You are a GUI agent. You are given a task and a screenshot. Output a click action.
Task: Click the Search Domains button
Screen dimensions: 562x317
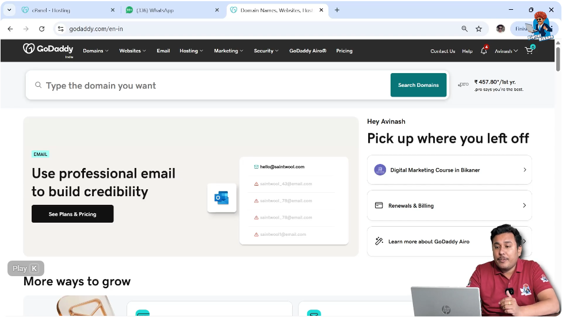[418, 85]
